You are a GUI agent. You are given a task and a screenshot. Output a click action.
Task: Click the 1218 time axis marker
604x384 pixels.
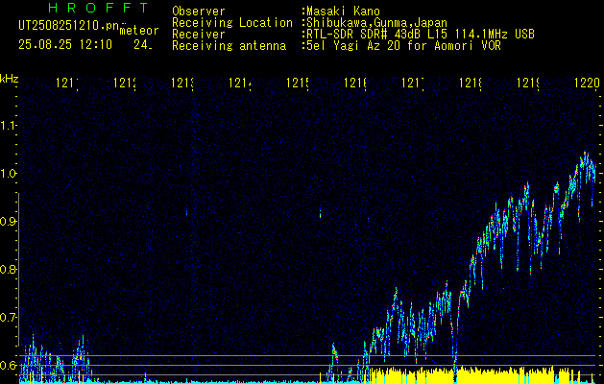(x=471, y=83)
